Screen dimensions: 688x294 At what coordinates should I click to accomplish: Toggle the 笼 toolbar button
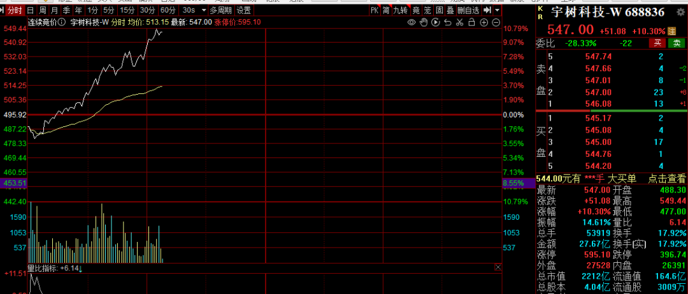point(427,10)
